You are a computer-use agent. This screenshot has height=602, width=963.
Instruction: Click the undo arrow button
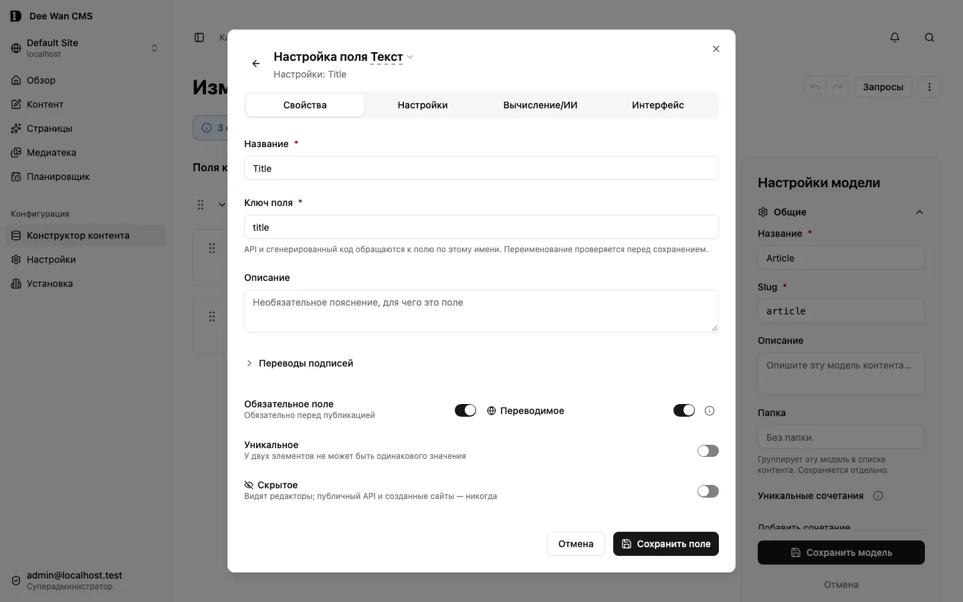coord(815,87)
